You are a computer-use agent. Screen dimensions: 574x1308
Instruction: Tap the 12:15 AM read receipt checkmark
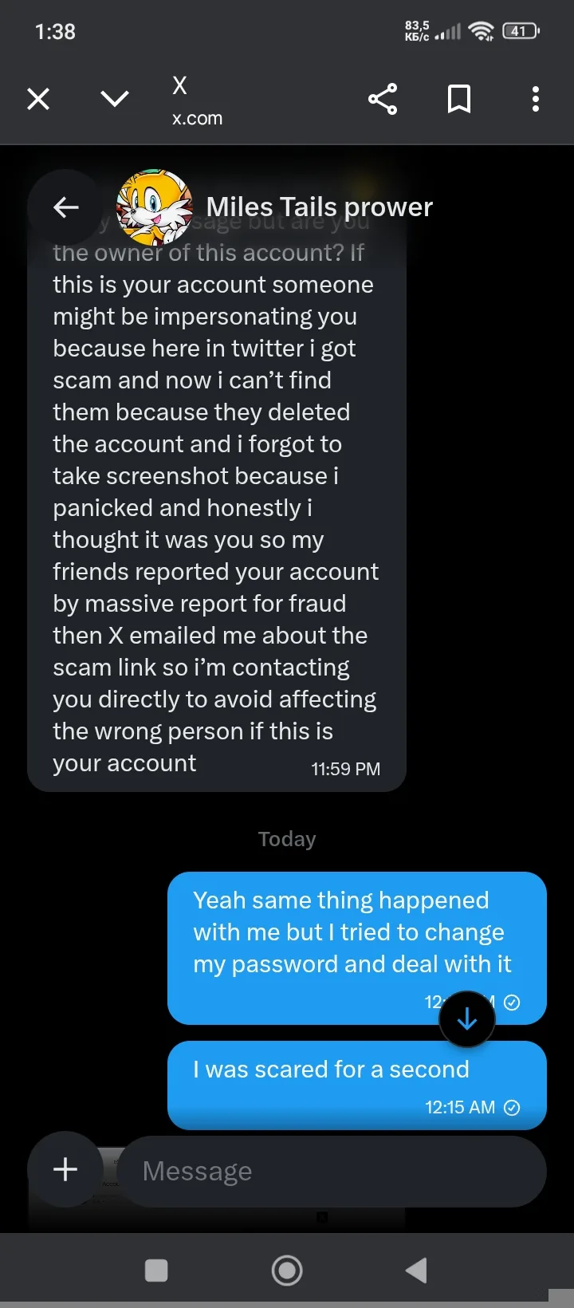click(x=513, y=1107)
